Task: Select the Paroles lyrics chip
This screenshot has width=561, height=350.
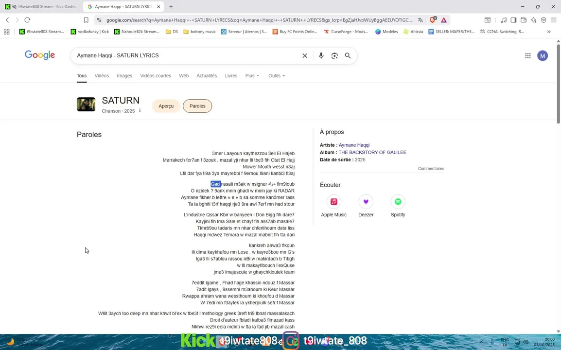Action: coord(197,106)
